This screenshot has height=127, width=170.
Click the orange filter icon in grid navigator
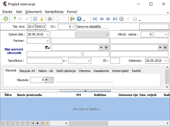click(47, 123)
